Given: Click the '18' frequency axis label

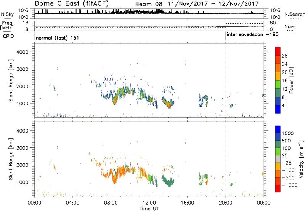Looking at the screenshot, I should pos(26,23).
